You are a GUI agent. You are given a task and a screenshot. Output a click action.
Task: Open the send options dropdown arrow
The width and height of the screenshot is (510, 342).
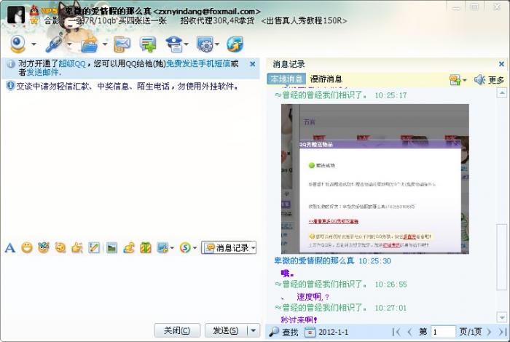(254, 330)
